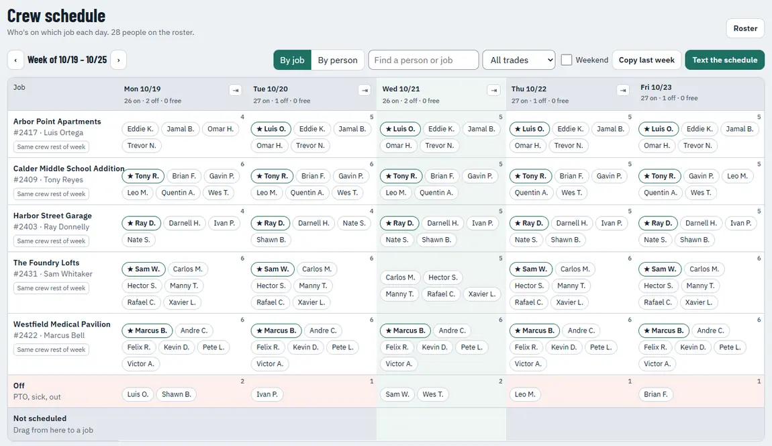Viewport: 772px width, 446px height.
Task: Click Tuesday 10/20 copy-forward arrow icon
Action: (365, 90)
